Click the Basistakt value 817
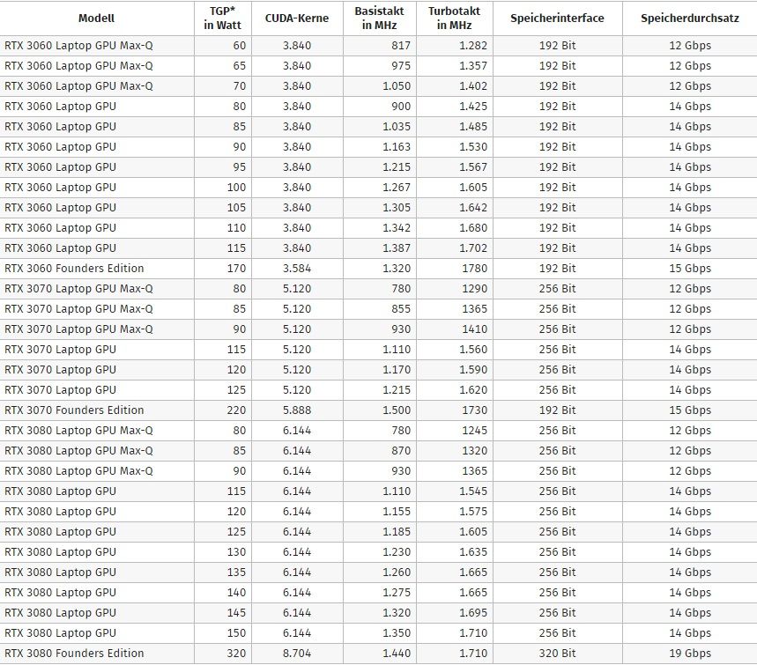The width and height of the screenshot is (757, 665). coord(401,46)
